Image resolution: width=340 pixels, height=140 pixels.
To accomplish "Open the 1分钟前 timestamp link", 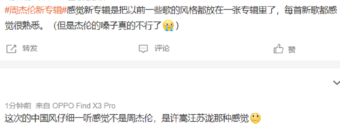I will pyautogui.click(x=18, y=106).
